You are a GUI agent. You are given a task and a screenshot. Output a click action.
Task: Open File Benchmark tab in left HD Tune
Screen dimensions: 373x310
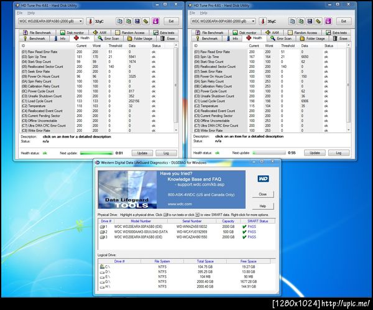click(37, 32)
